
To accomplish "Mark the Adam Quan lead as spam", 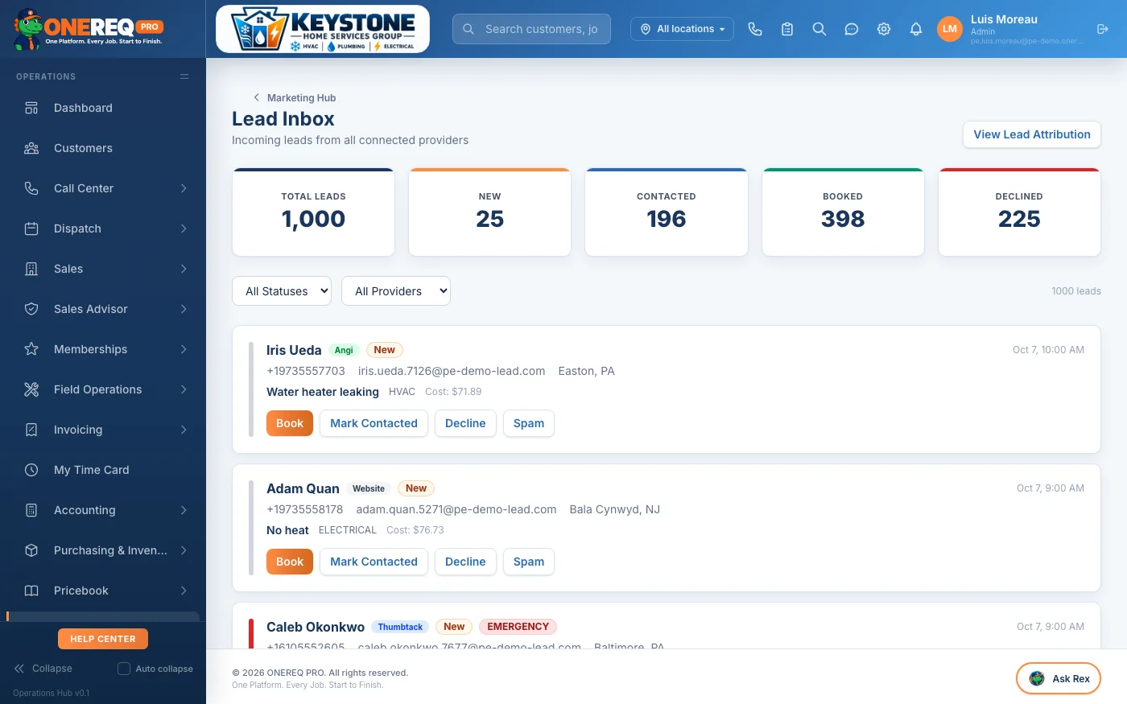I will (x=529, y=562).
